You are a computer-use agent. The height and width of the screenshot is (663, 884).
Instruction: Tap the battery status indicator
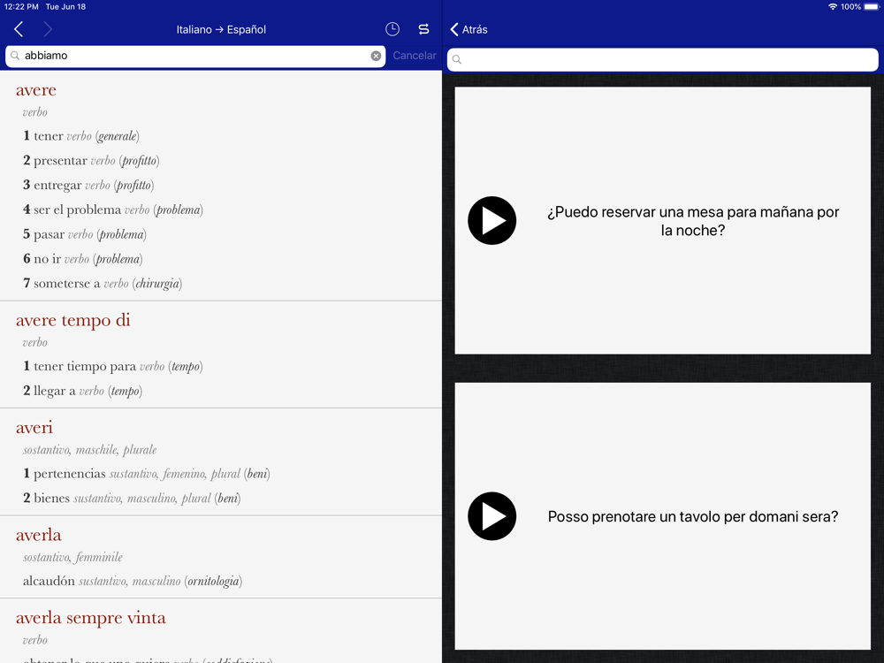(871, 7)
